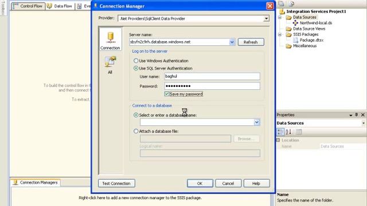The height and width of the screenshot is (206, 367).
Task: Collapse the Data Sources tree node
Action: [280, 17]
